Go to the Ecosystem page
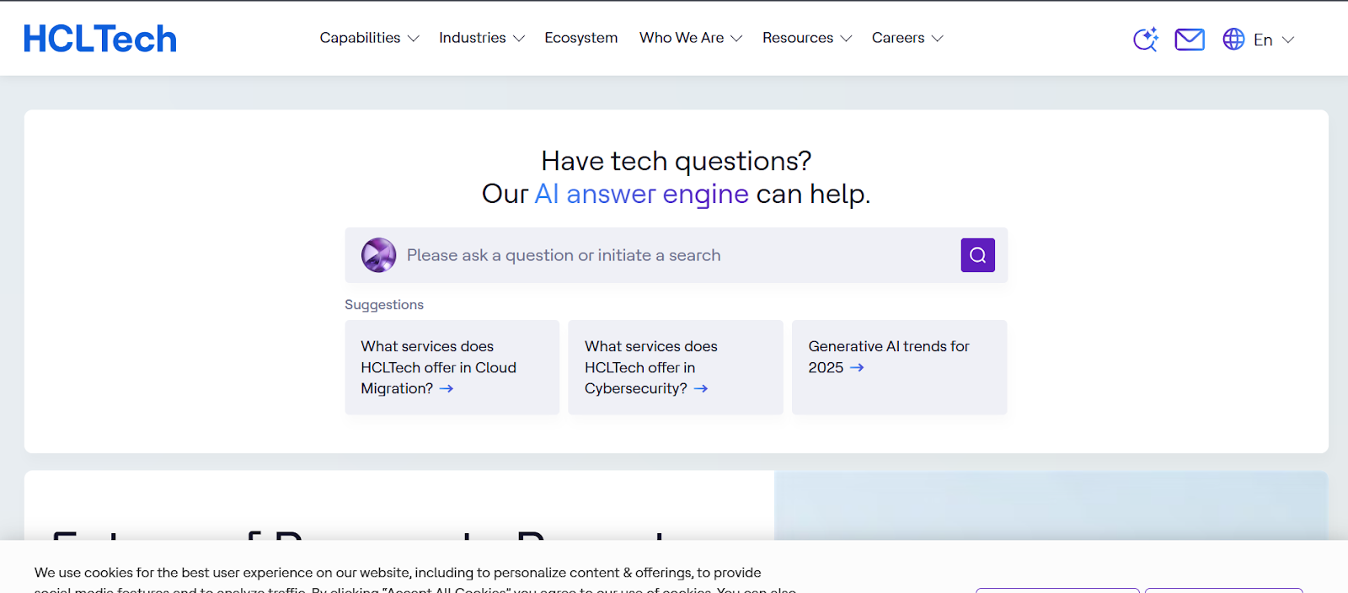The width and height of the screenshot is (1348, 593). pos(581,38)
